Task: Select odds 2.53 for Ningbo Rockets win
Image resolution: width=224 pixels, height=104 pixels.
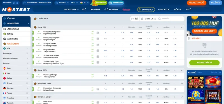Action: (106, 51)
